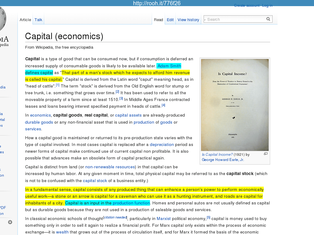Image resolution: width=314 pixels, height=235 pixels.
Task: Open the Marxist link
Action: pos(163,218)
